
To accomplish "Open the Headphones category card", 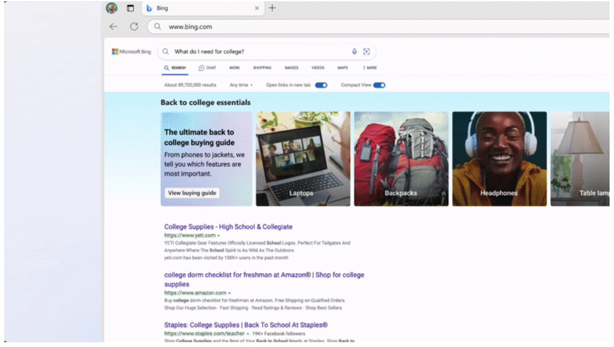I will point(499,159).
